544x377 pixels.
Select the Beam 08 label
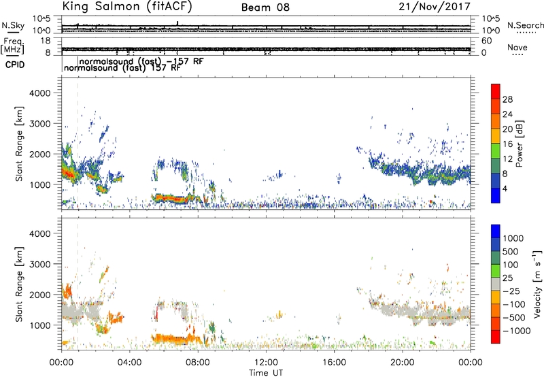(x=265, y=7)
